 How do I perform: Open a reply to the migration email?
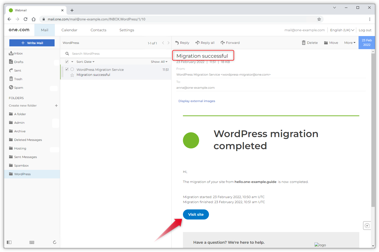click(x=182, y=43)
